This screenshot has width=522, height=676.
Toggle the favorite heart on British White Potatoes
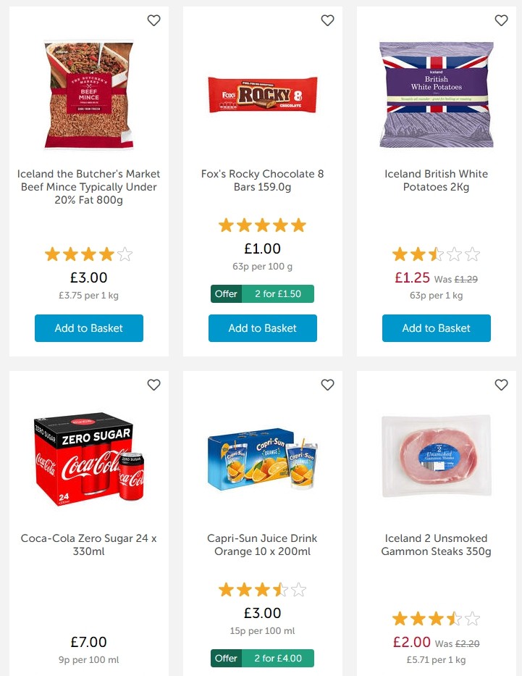point(501,20)
